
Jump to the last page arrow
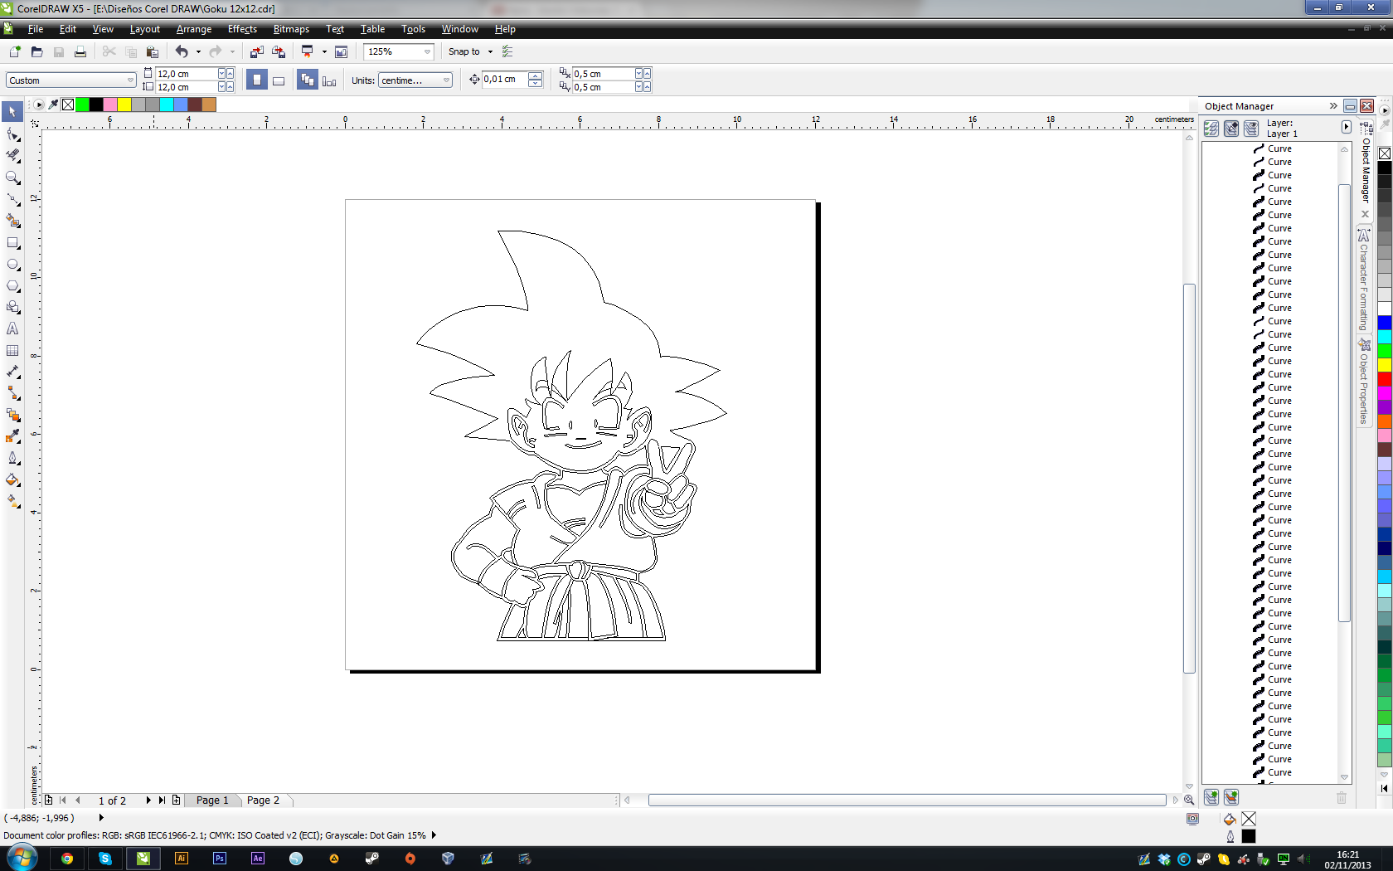coord(162,800)
